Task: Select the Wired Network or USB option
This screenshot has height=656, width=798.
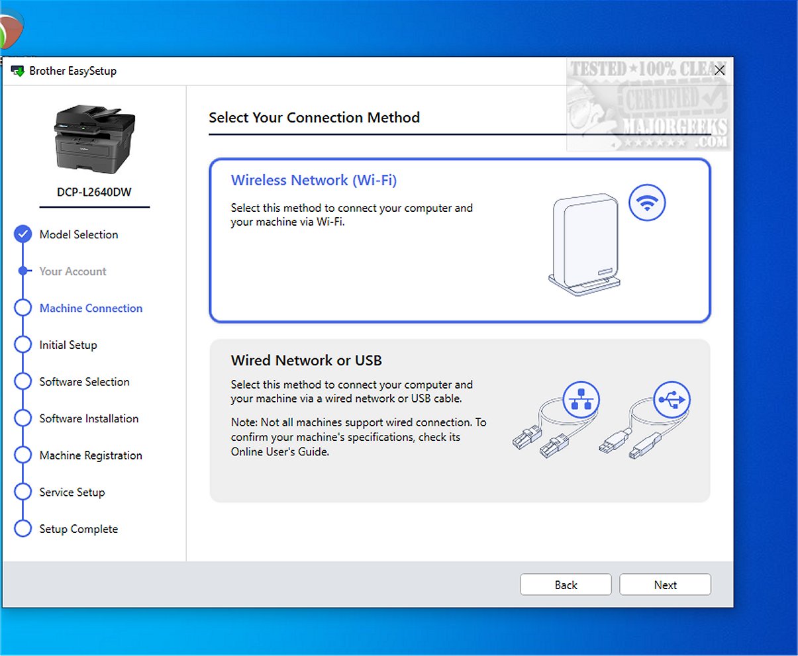Action: click(460, 421)
